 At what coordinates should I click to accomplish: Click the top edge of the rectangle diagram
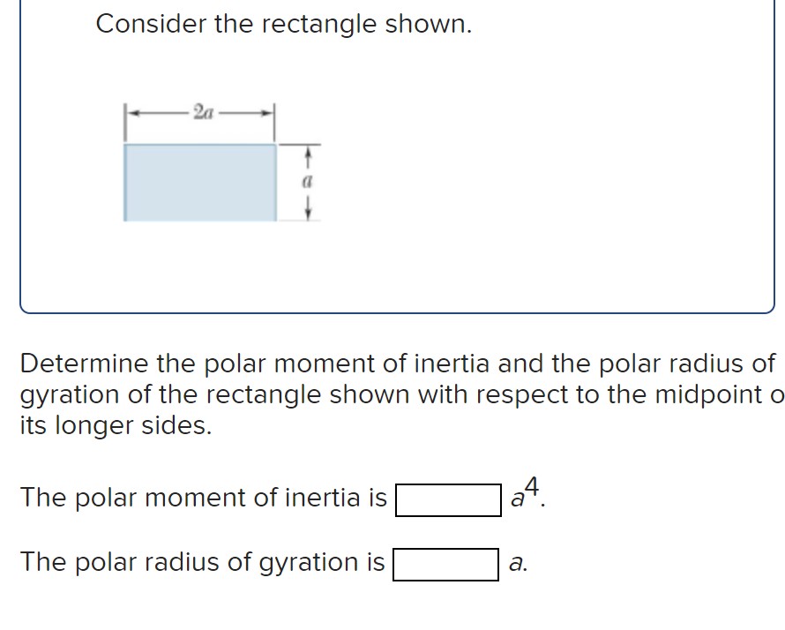point(201,145)
